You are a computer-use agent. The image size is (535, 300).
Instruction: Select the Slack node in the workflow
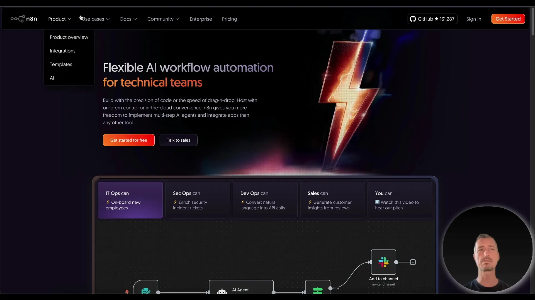[x=383, y=262]
